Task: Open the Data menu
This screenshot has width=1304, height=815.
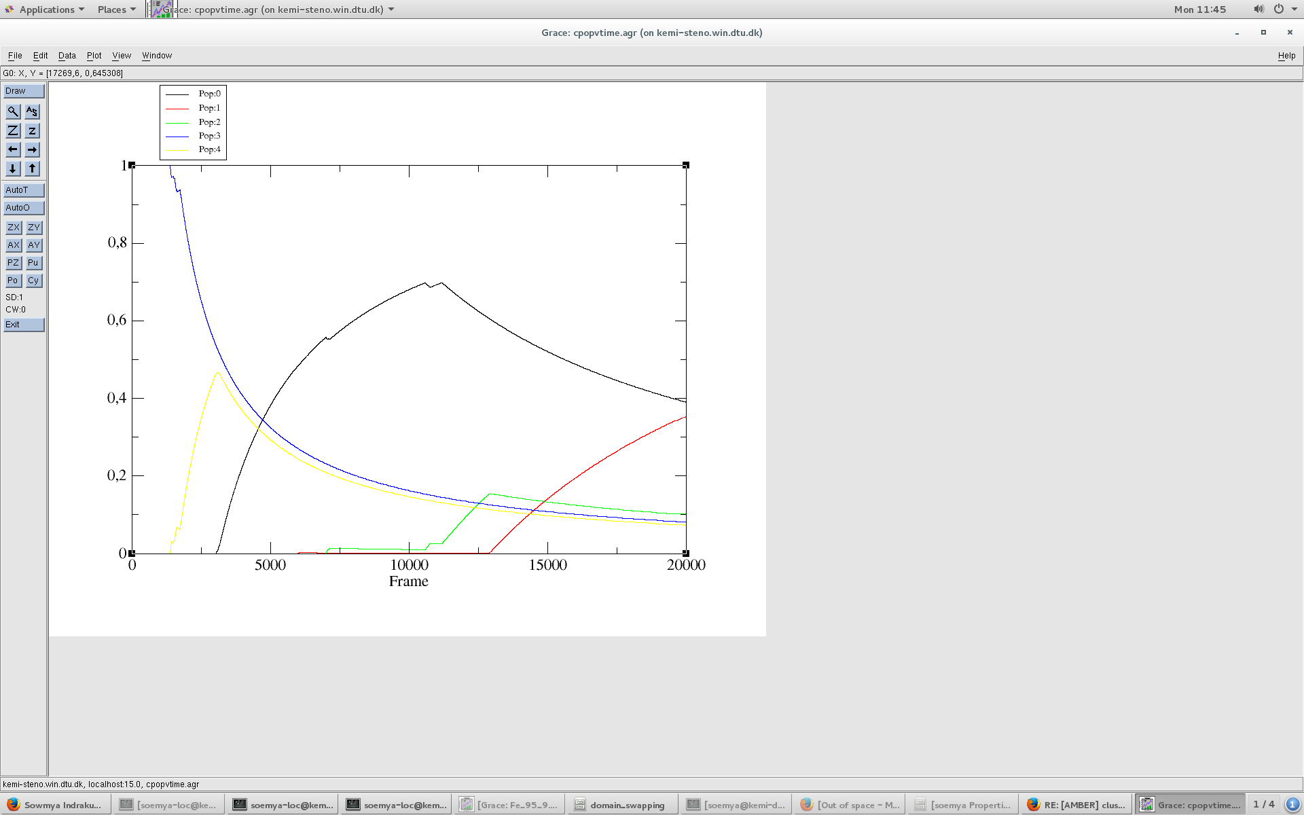Action: (x=67, y=56)
